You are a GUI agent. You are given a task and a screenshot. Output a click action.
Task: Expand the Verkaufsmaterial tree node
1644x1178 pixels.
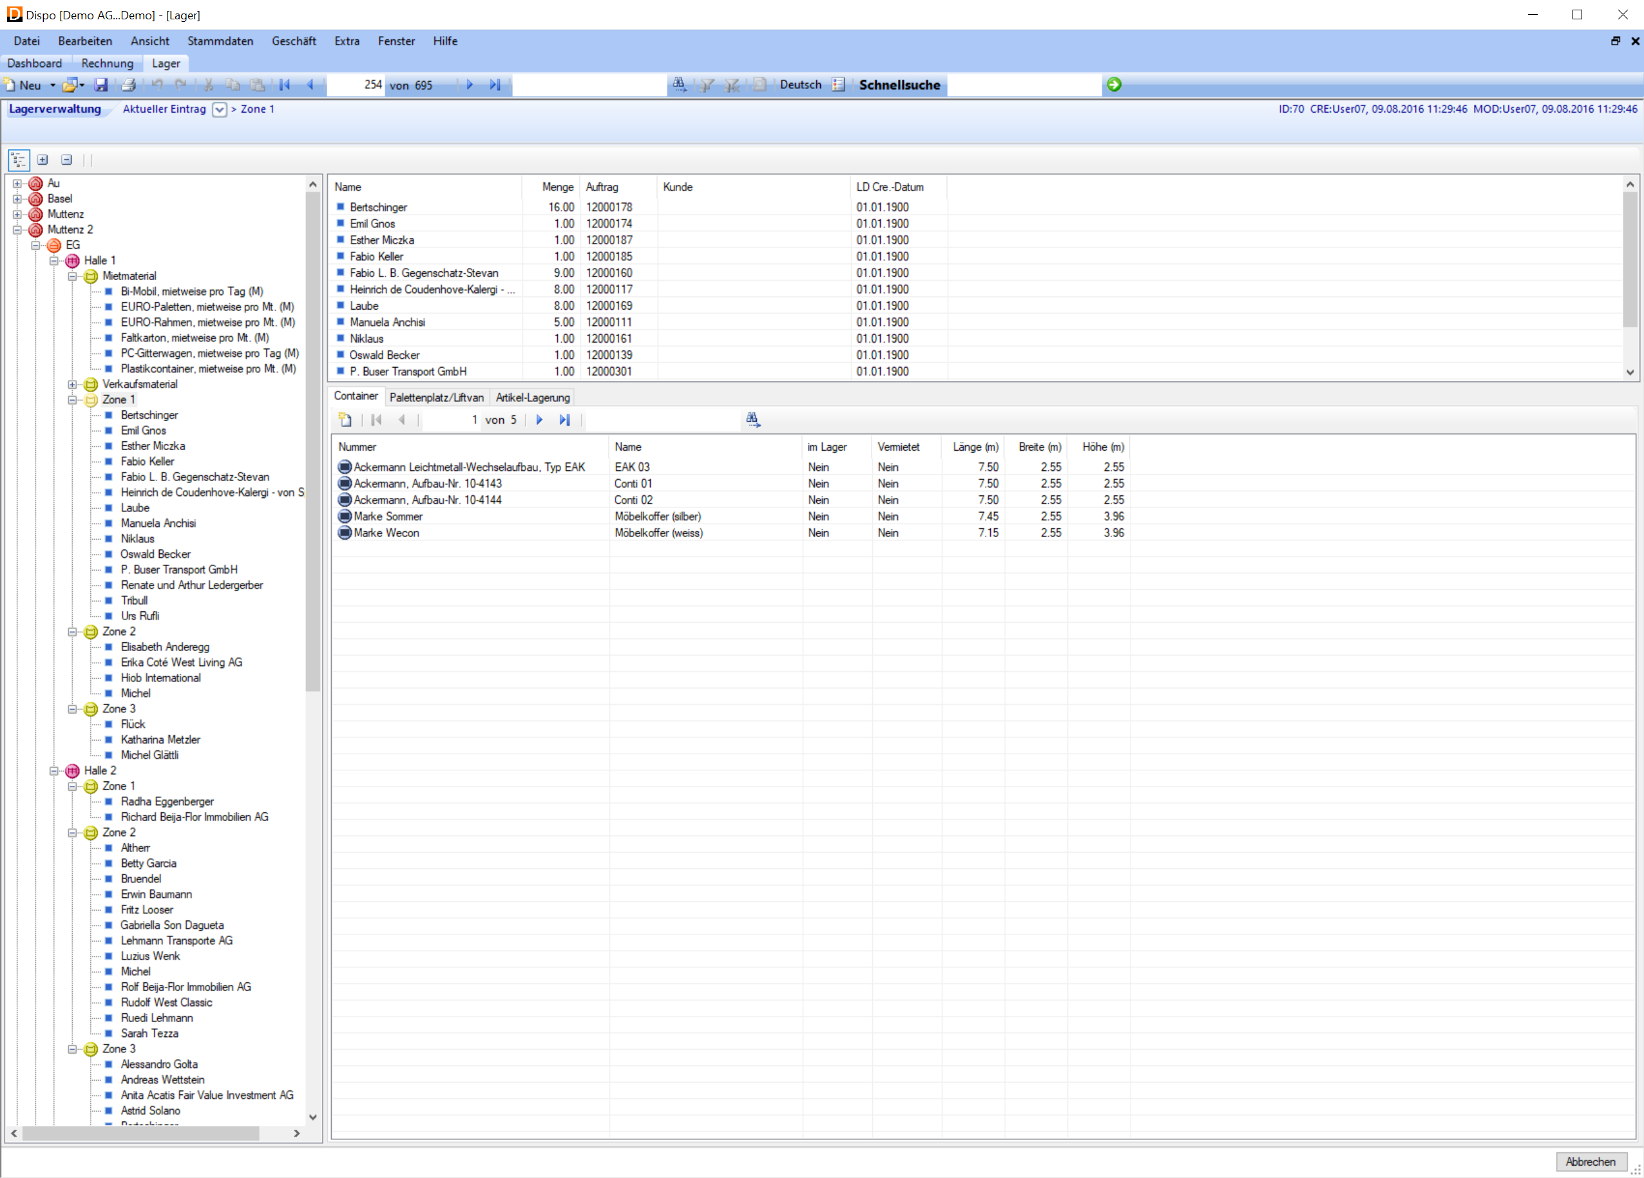[73, 385]
